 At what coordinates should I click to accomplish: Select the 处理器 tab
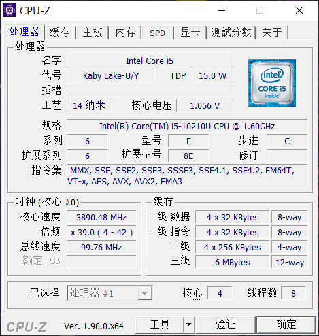tap(24, 31)
